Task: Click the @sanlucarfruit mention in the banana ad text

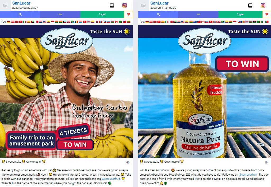Action: point(111,179)
